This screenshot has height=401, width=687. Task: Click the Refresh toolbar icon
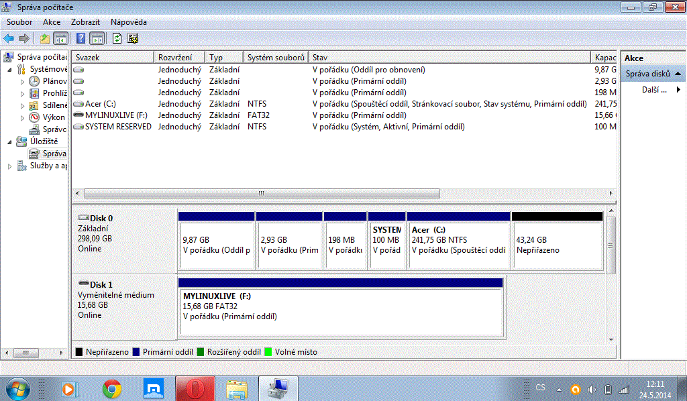coord(117,38)
